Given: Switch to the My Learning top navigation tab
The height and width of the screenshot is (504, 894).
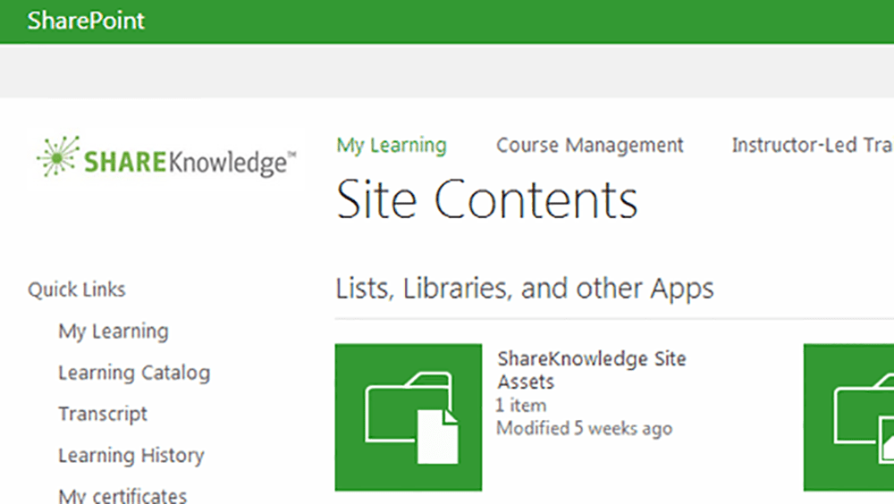Looking at the screenshot, I should point(392,145).
